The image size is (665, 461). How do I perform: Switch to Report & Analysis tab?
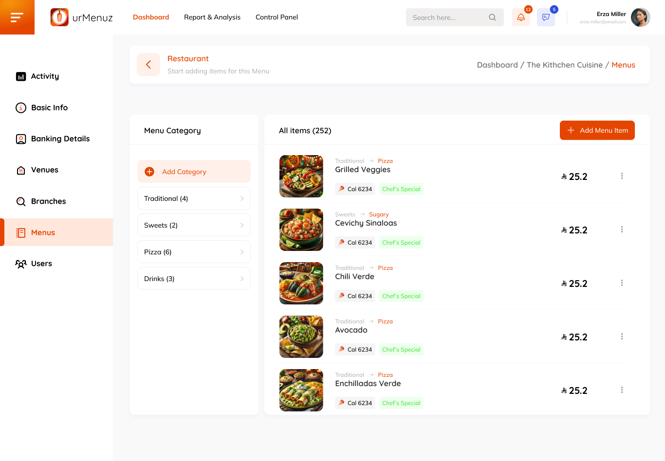click(x=212, y=17)
